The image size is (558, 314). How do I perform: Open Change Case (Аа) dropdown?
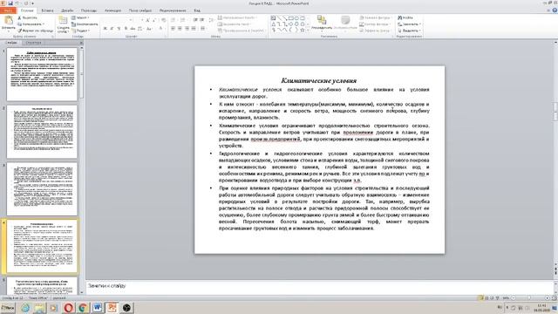click(149, 29)
